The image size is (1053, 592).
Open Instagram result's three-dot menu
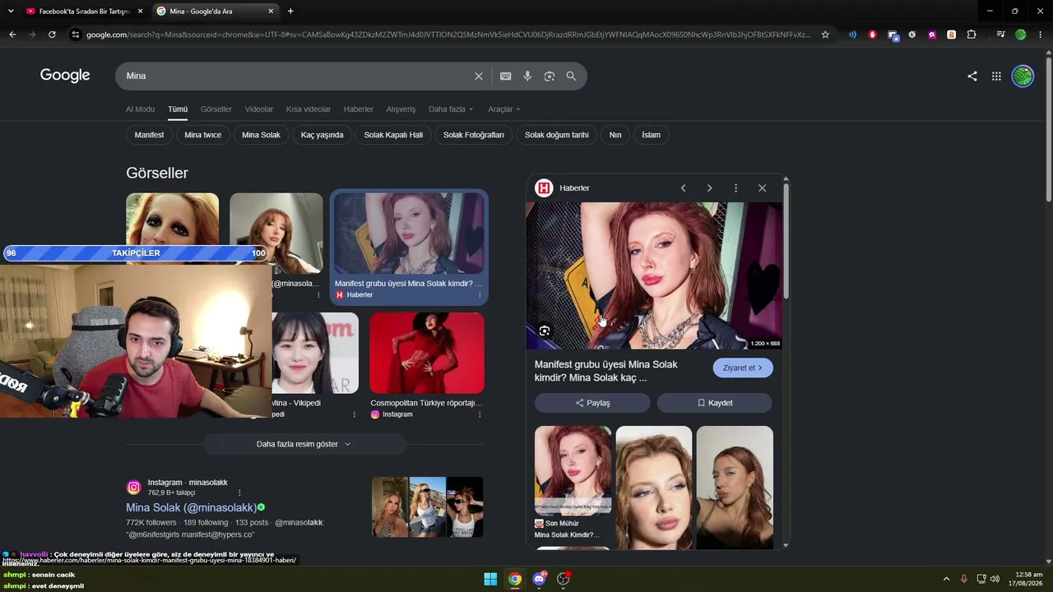coord(239,493)
